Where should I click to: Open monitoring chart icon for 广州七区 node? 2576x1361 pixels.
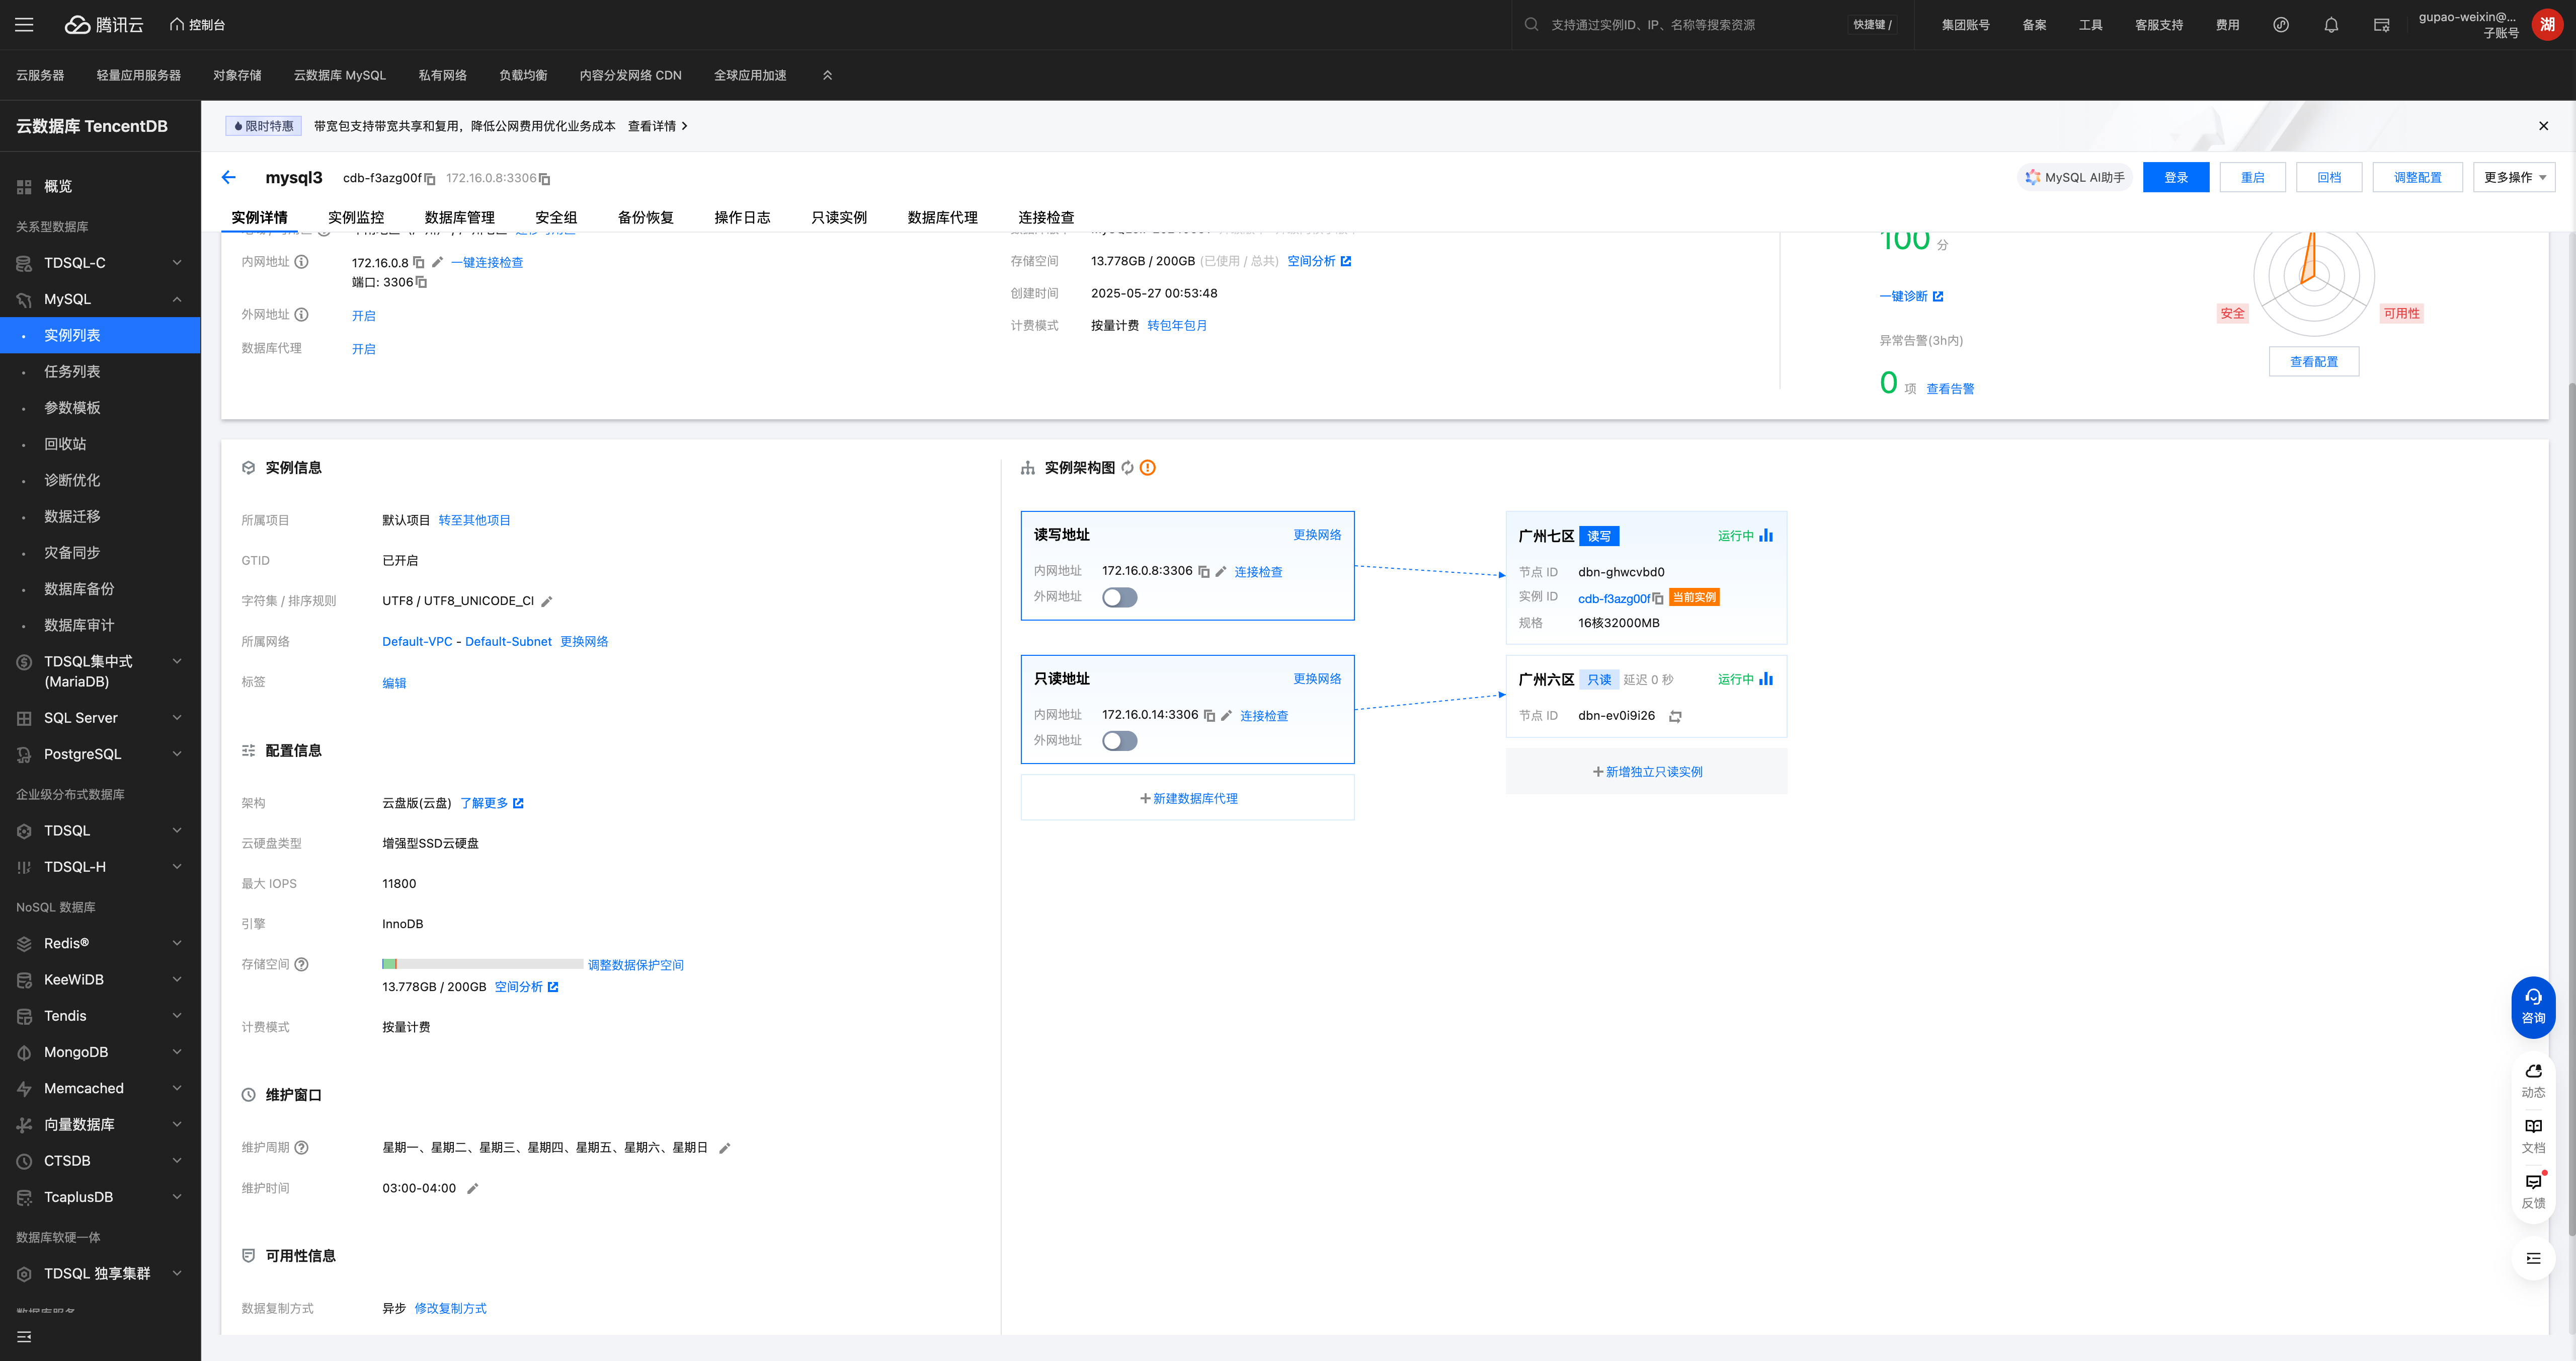coord(1766,536)
